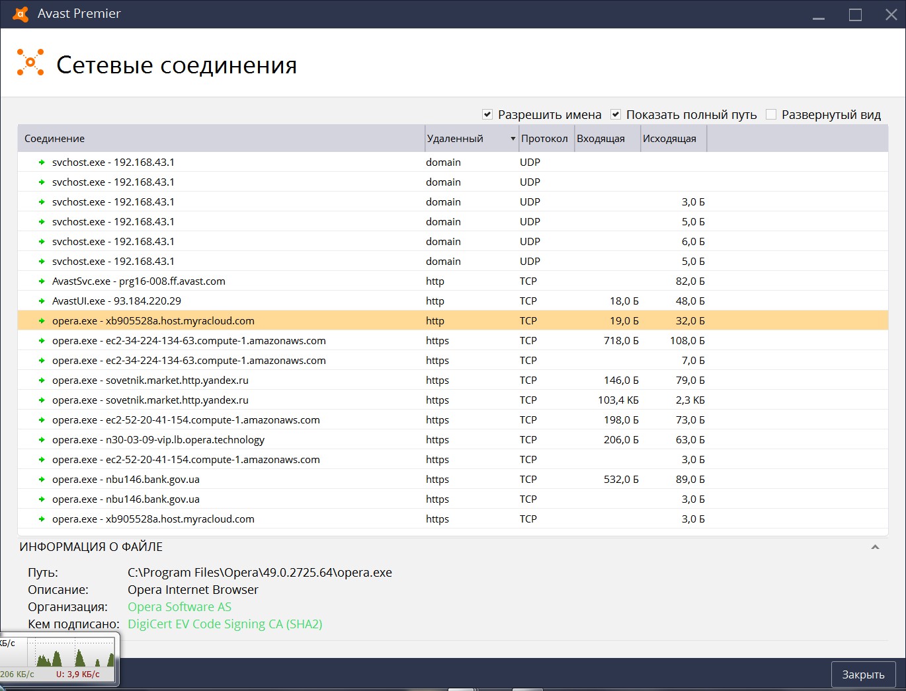
Task: Click '206,0 Б' incoming value
Action: pos(621,440)
